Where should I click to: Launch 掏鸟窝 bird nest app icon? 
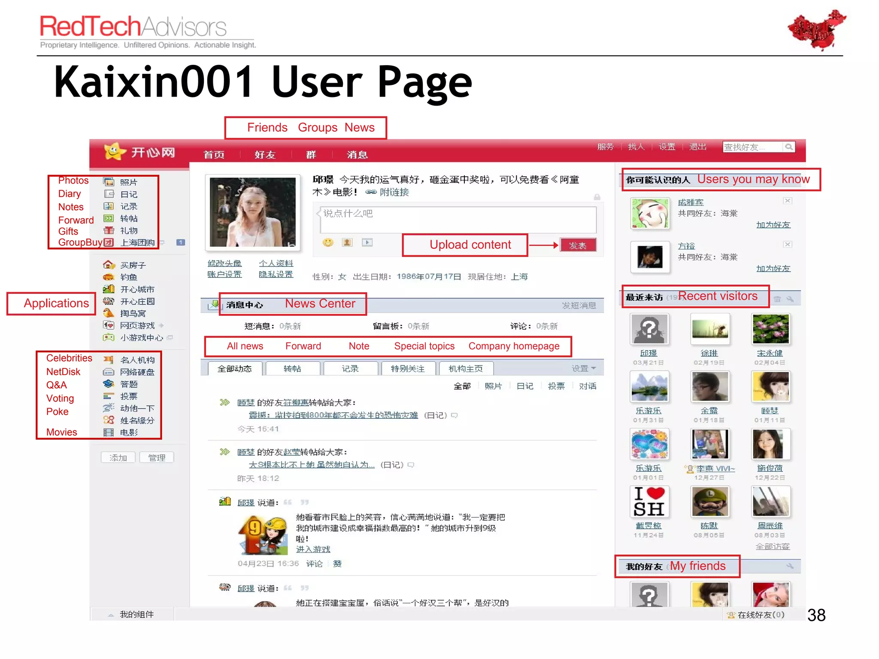pos(109,313)
